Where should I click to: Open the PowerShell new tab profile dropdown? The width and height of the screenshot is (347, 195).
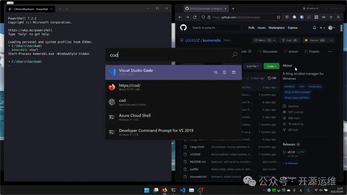pyautogui.click(x=67, y=9)
